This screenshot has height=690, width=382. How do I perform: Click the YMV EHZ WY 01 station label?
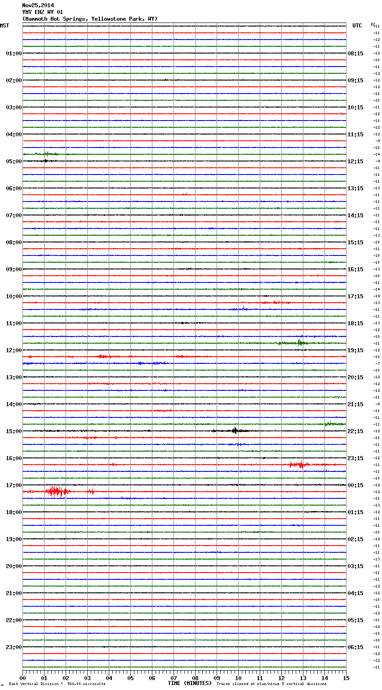tap(43, 12)
